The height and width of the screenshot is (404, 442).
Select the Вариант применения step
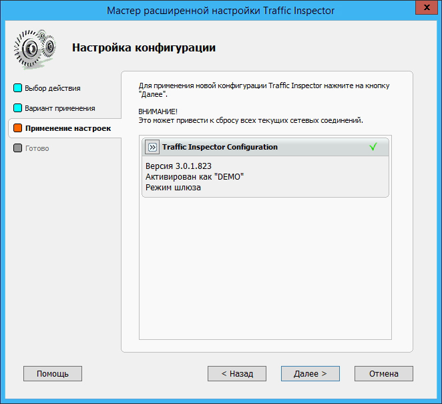point(60,108)
